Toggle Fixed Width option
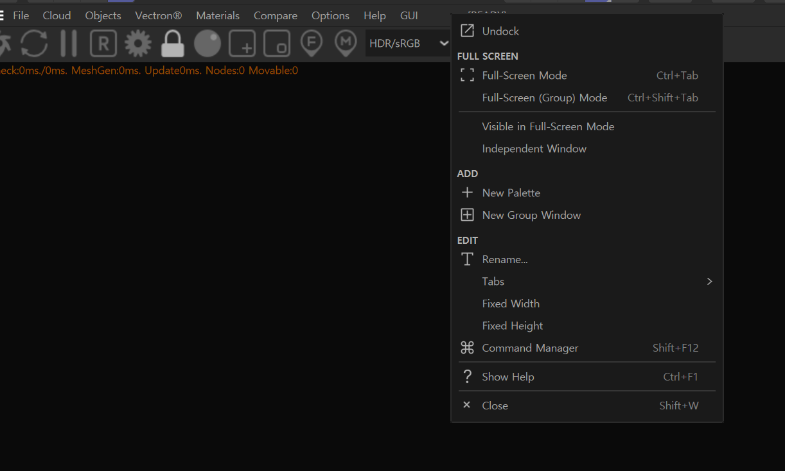Screen dimensions: 785x471 click(x=587, y=304)
